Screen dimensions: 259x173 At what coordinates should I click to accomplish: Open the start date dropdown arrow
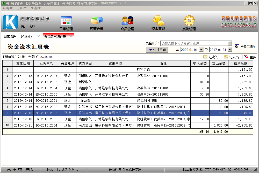201,50
